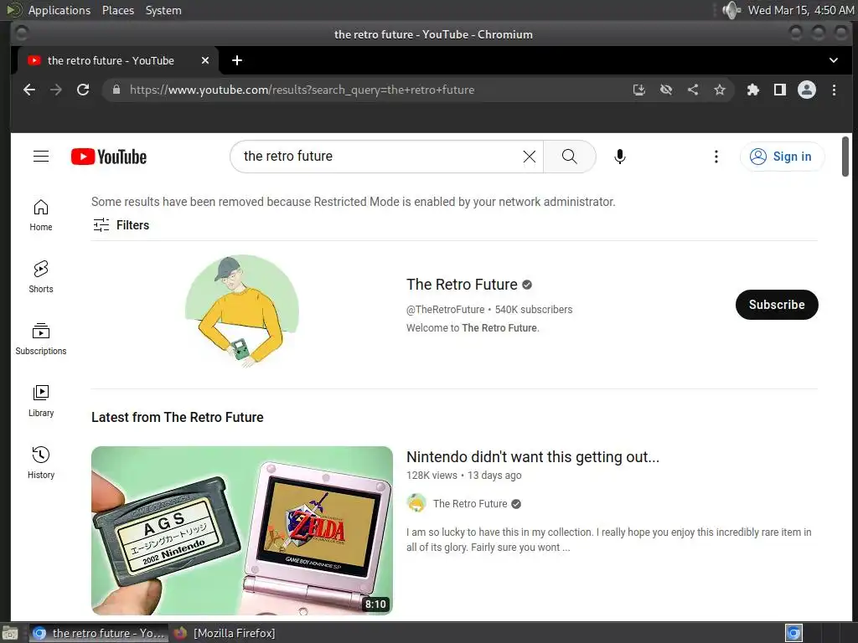Open Subscriptions in sidebar

coord(41,339)
